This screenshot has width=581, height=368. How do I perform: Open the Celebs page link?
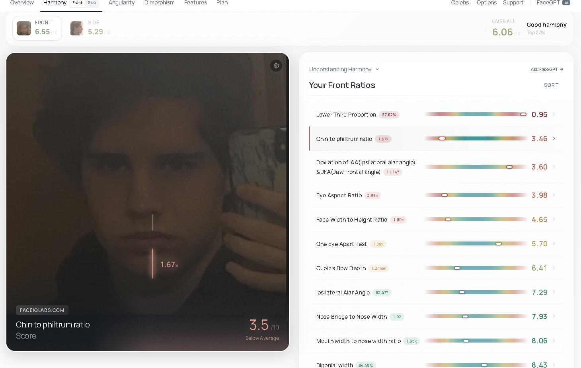tap(460, 3)
